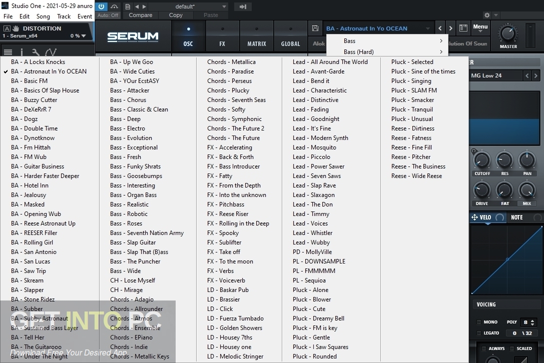
Task: Click the automation read curve icon
Action: pyautogui.click(x=114, y=6)
